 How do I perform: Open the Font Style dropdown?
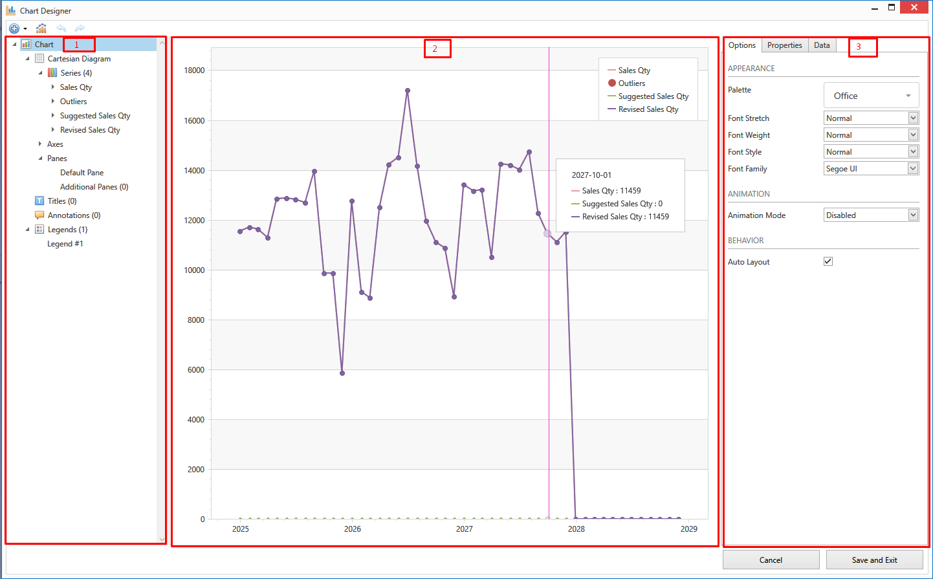coord(871,151)
